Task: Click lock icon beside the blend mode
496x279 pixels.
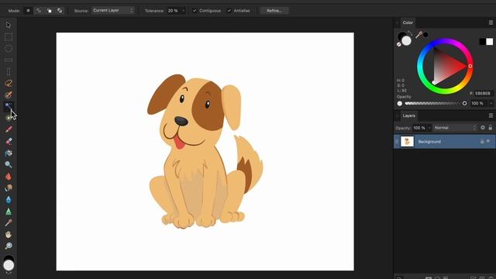Action: (491, 127)
